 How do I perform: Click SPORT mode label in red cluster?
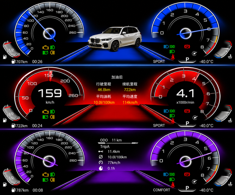point(159,126)
